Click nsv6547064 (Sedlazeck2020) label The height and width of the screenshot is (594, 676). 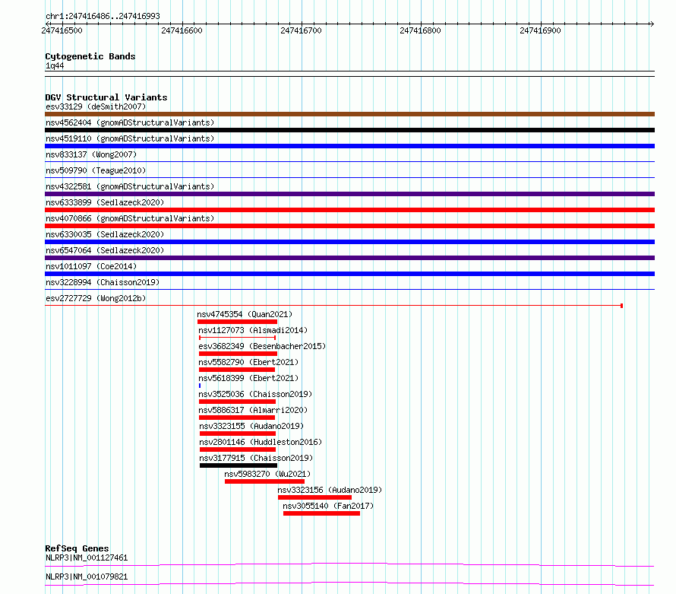105,250
